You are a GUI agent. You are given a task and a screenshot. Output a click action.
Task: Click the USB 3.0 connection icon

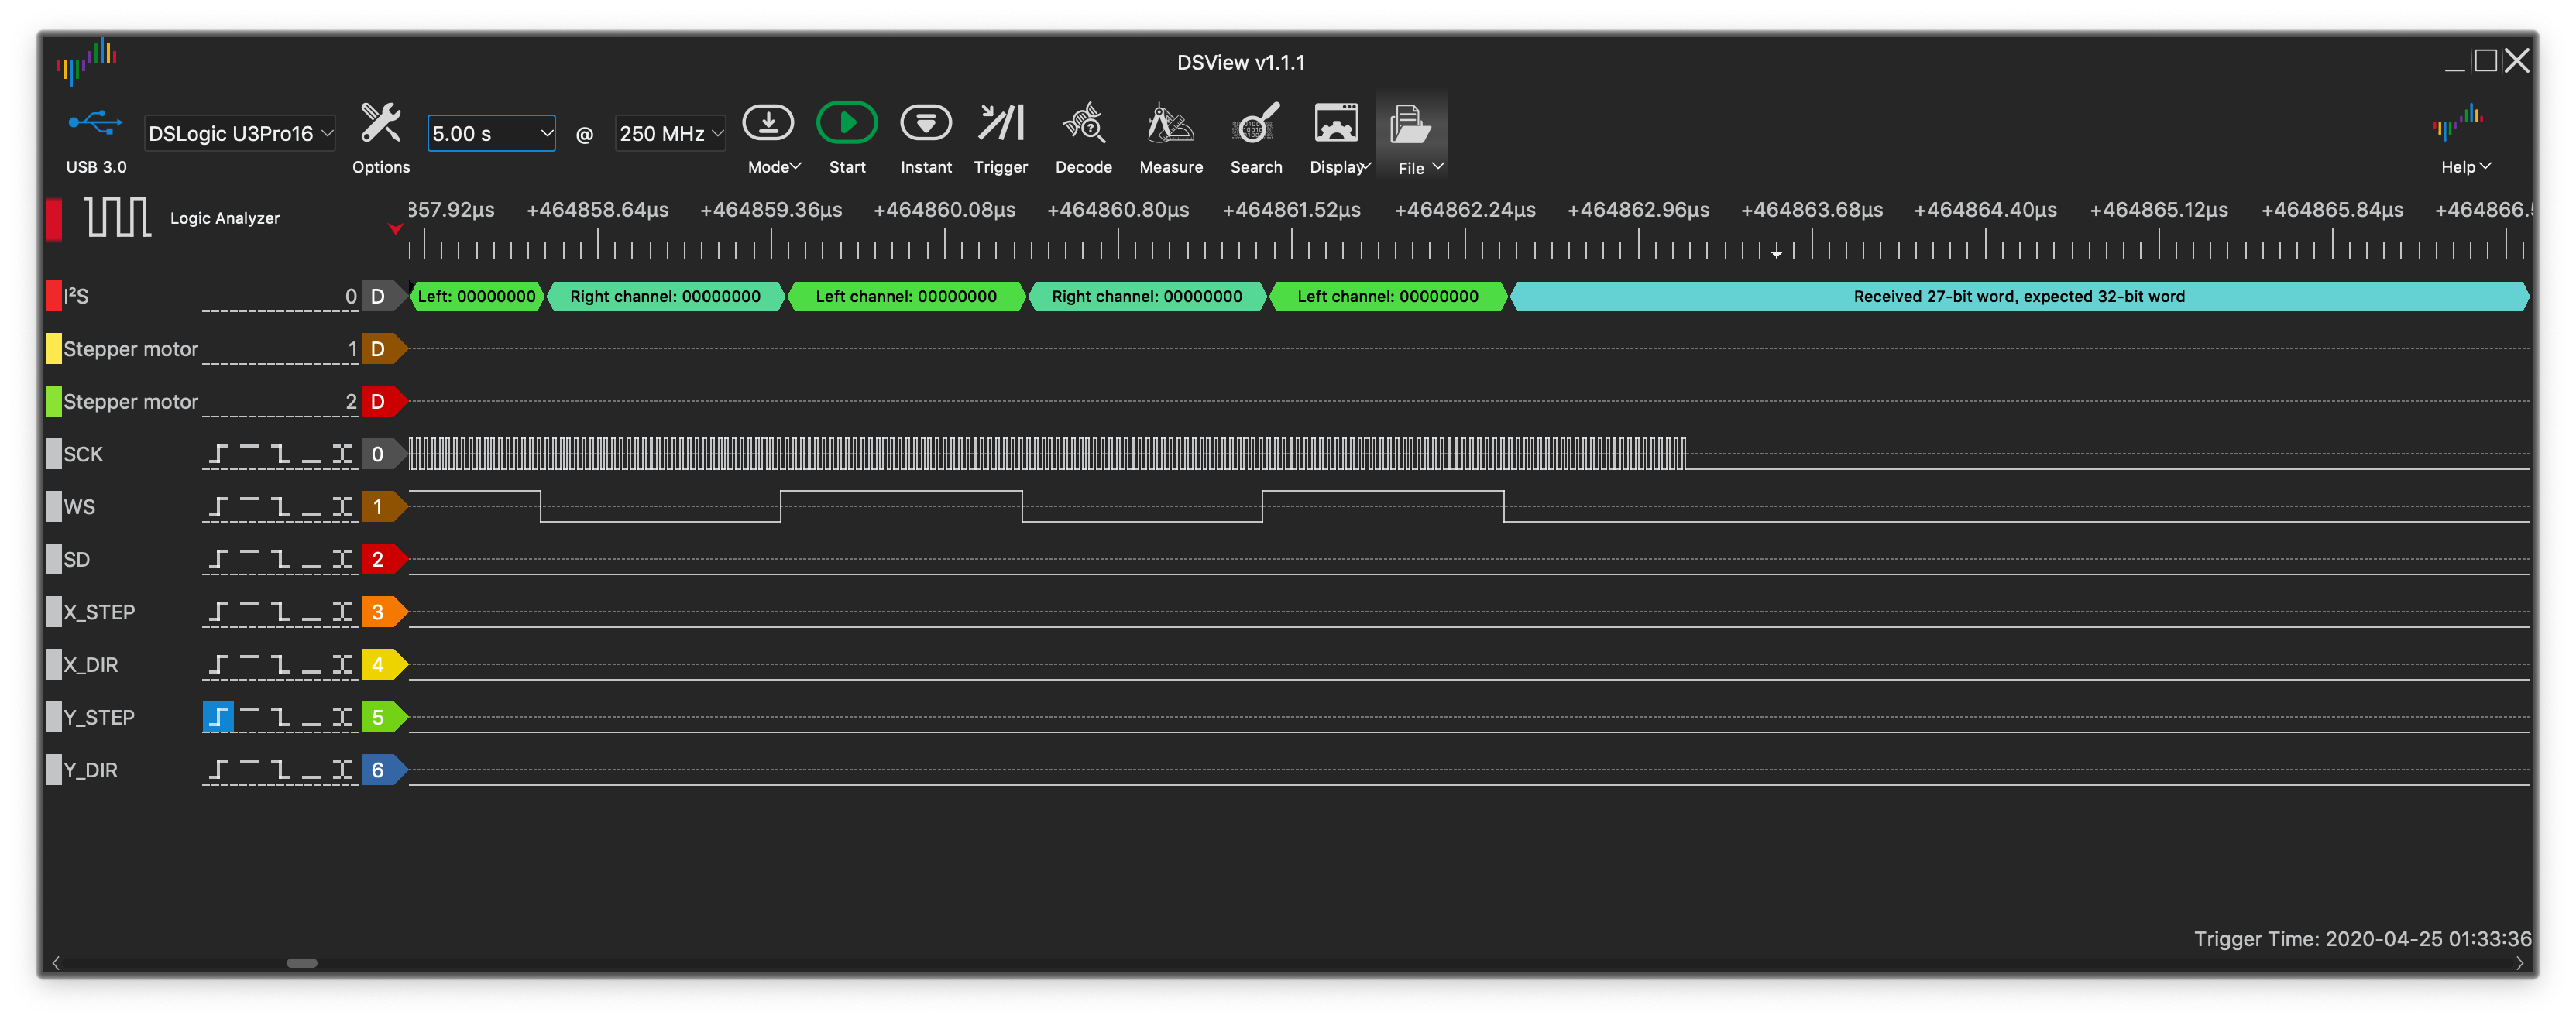(x=95, y=124)
